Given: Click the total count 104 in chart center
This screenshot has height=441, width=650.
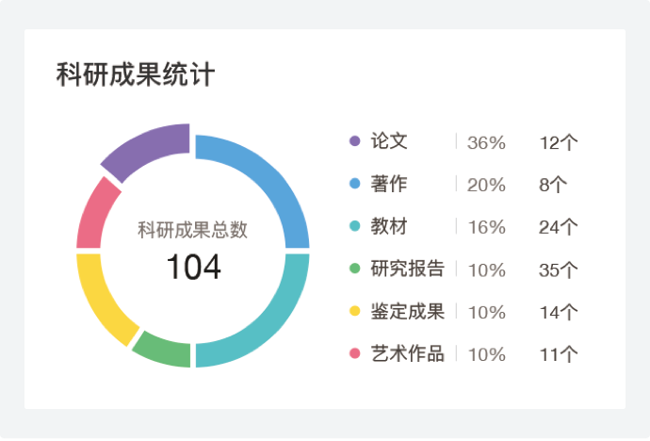Looking at the screenshot, I should [193, 268].
